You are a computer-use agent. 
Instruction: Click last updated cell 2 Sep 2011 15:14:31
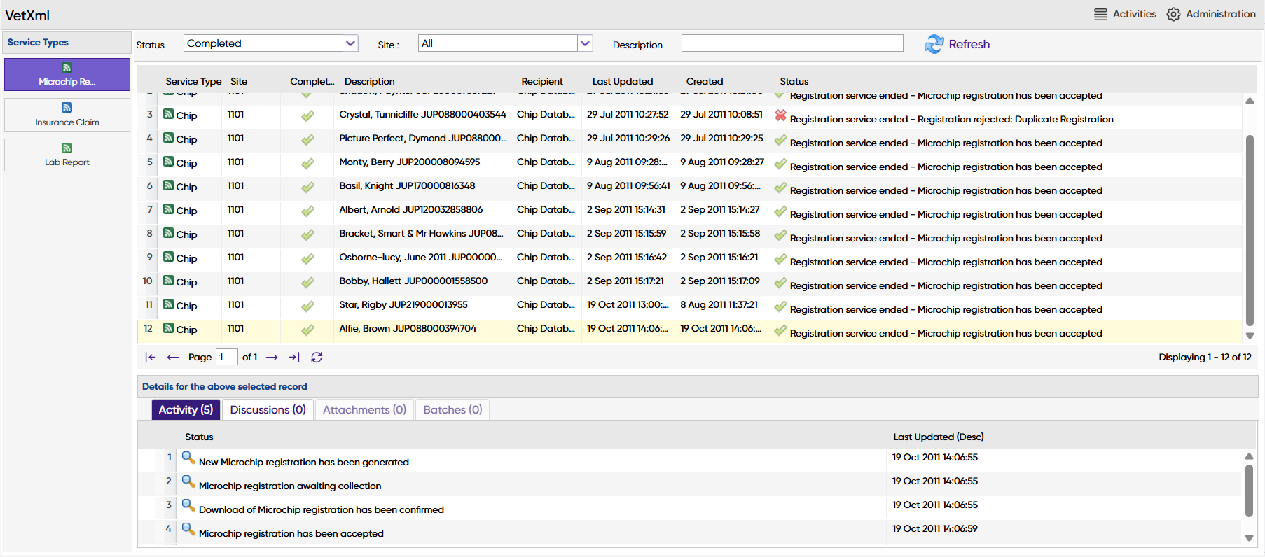click(x=626, y=210)
